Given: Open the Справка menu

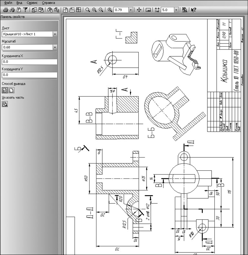Looking at the screenshot, I should [48, 3].
